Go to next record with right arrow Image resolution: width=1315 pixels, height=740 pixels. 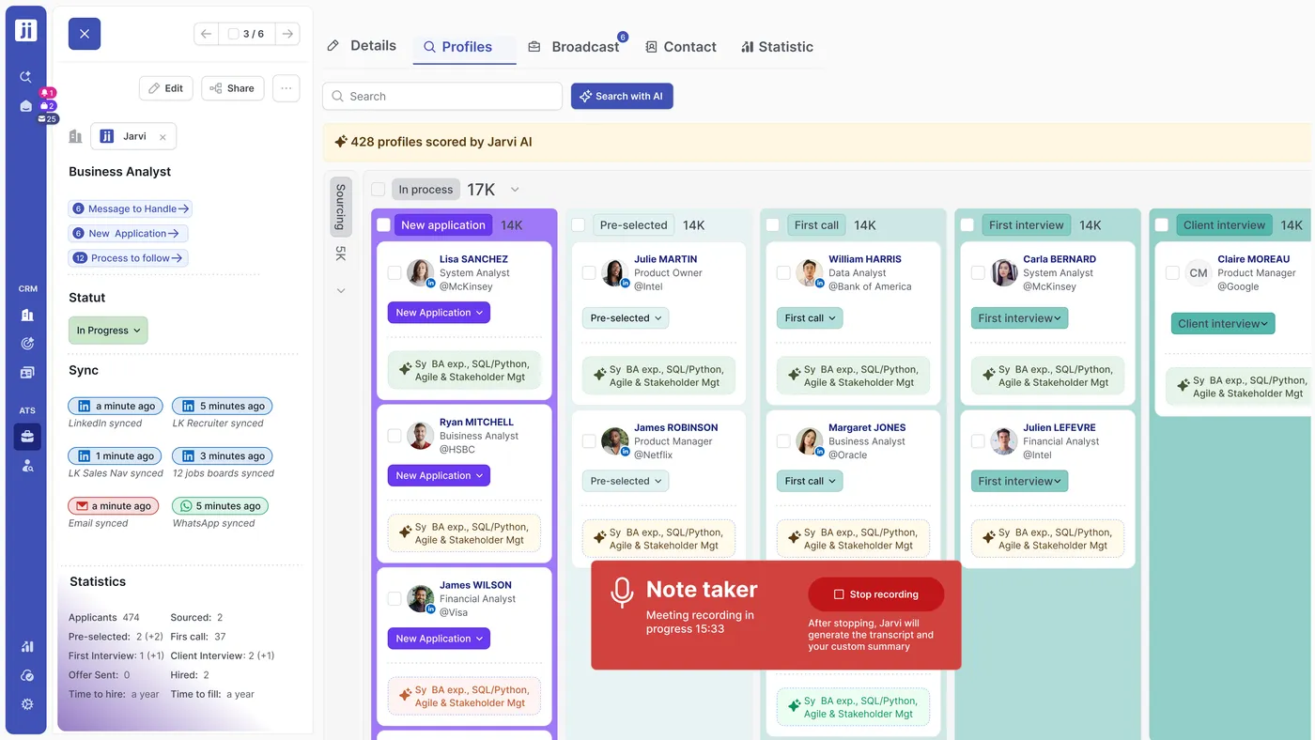288,34
